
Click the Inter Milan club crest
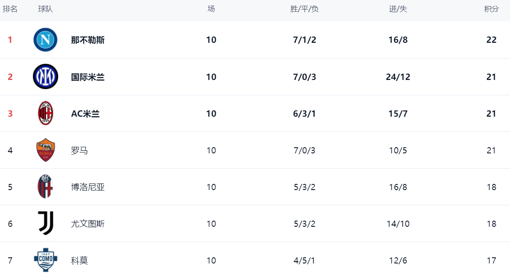45,76
